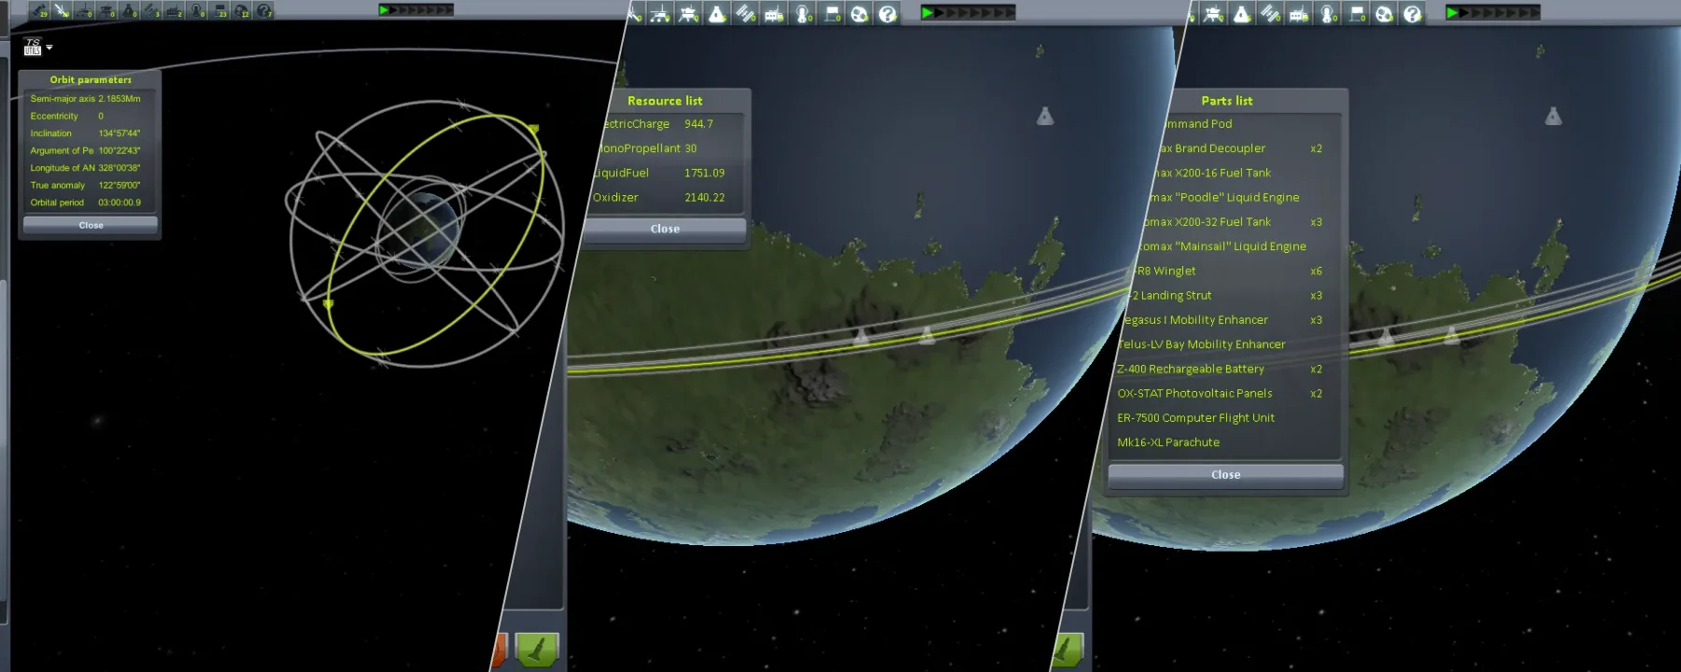Click the rover filter icon in the Orbit parameters view

pyautogui.click(x=85, y=11)
